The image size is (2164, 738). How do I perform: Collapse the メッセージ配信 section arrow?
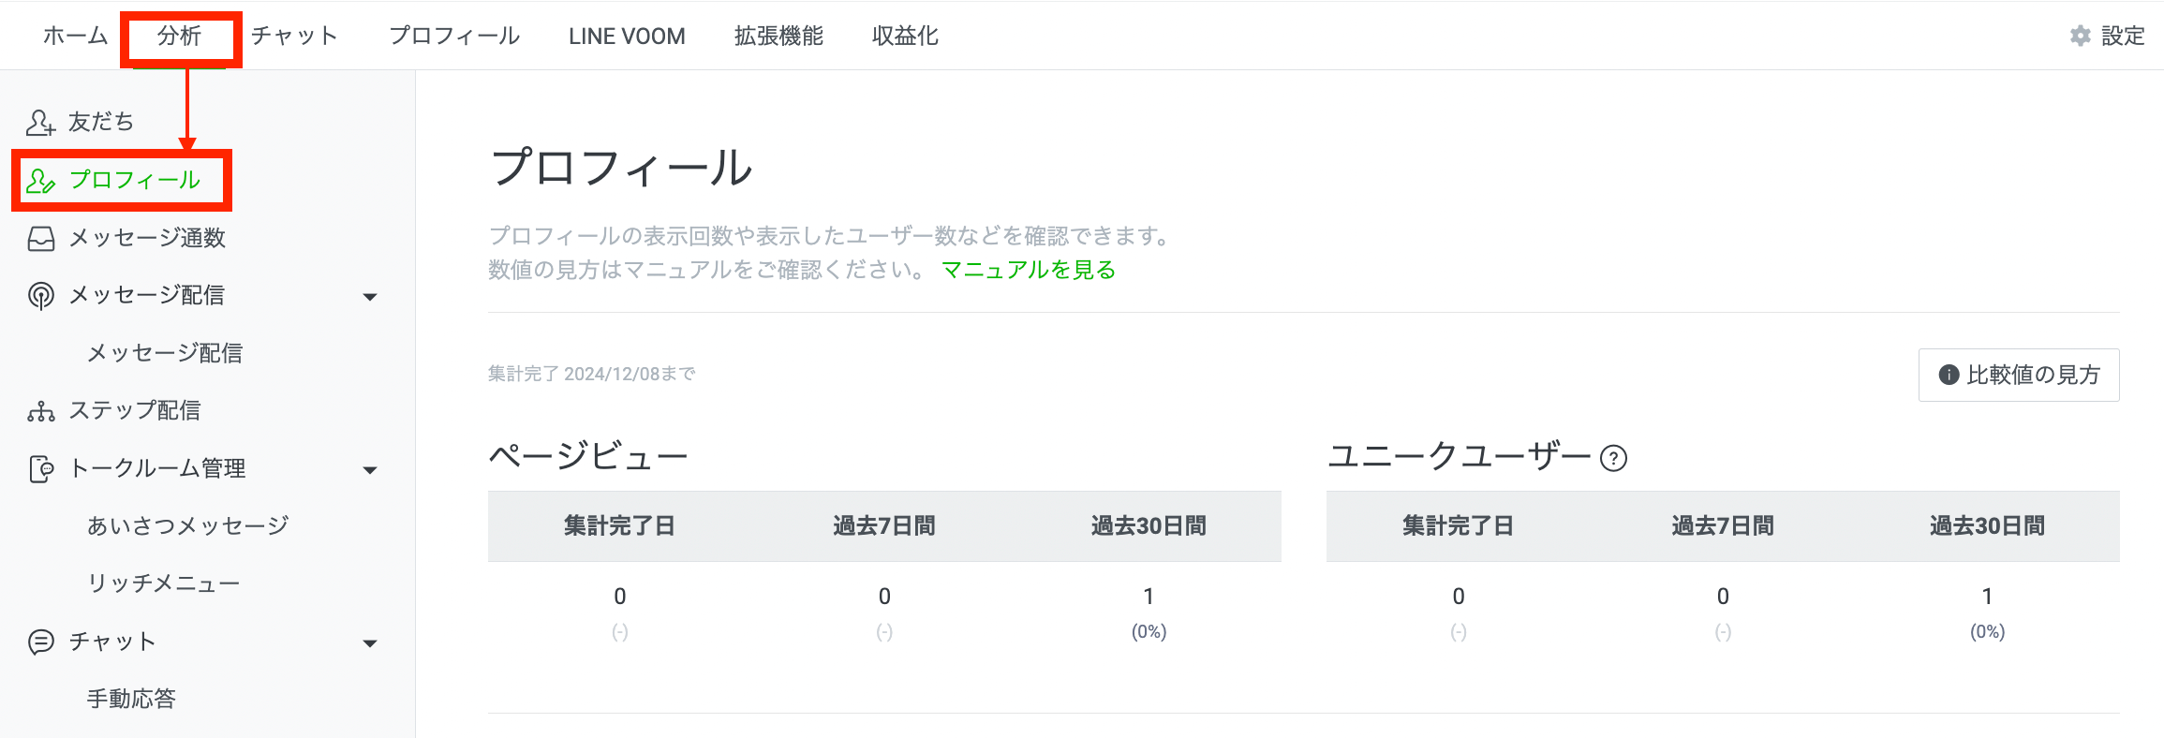370,297
